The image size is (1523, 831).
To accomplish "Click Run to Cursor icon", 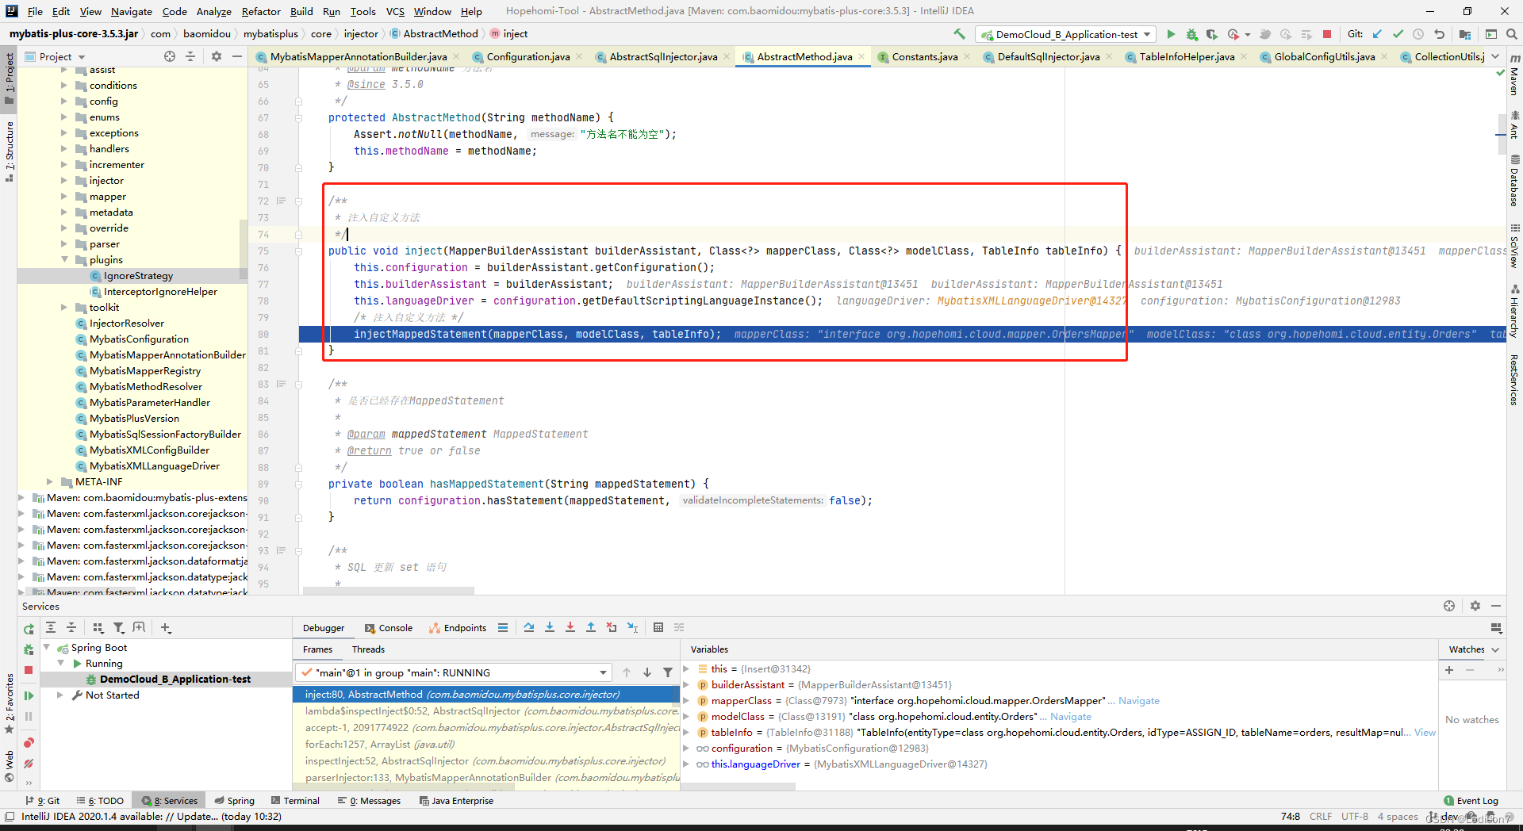I will [x=632, y=627].
